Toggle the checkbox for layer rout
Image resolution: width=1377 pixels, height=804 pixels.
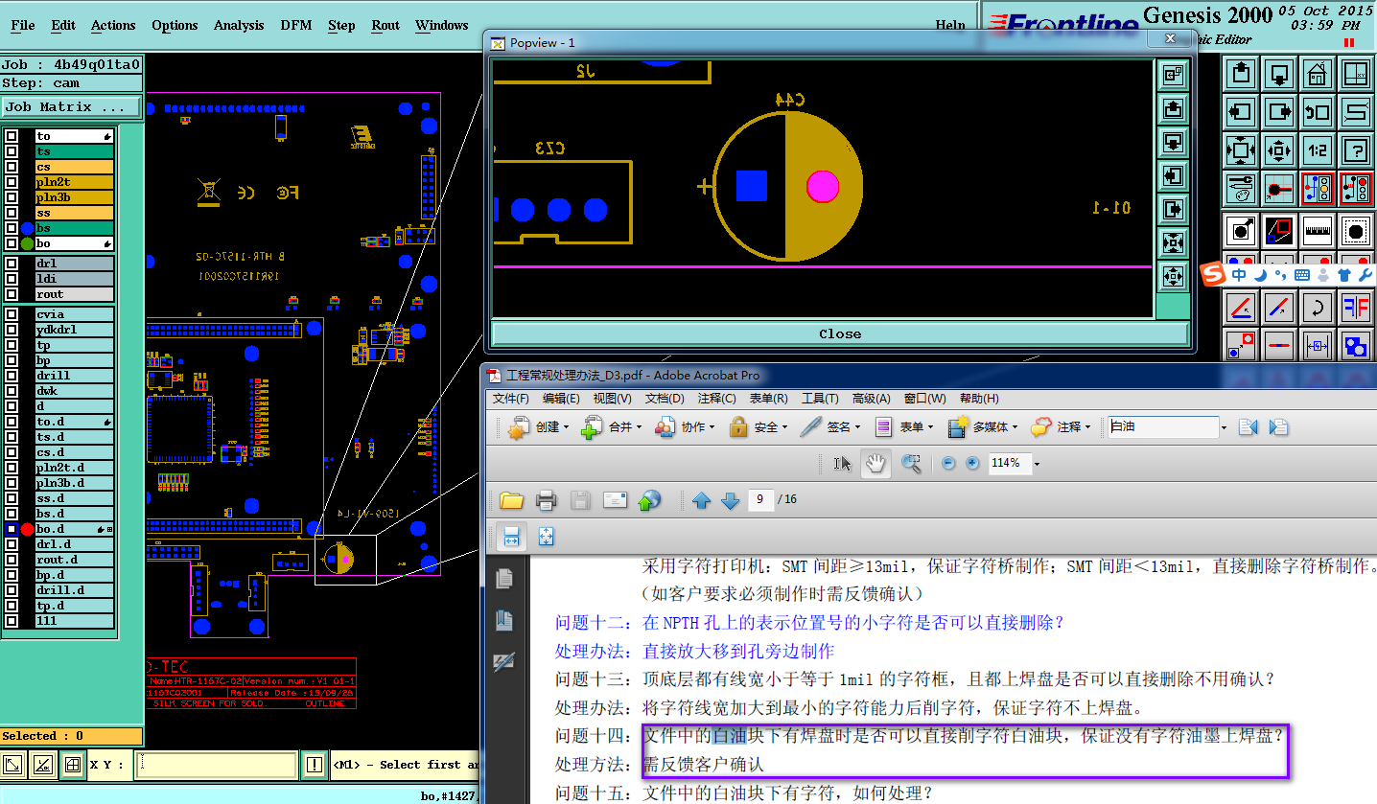(12, 294)
